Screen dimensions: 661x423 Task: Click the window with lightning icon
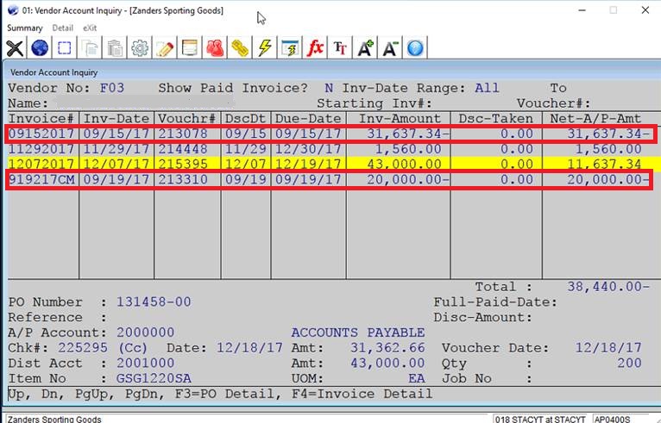(x=290, y=48)
